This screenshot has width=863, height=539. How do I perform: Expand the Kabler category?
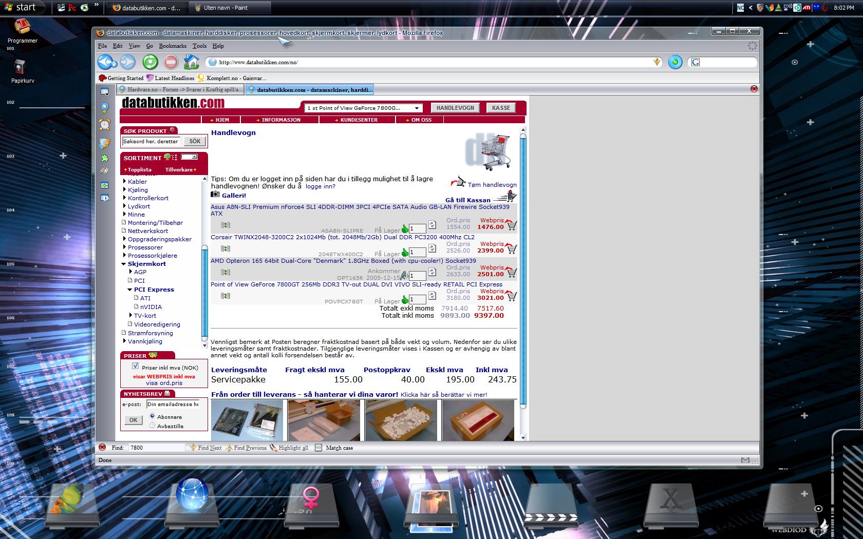pos(124,181)
